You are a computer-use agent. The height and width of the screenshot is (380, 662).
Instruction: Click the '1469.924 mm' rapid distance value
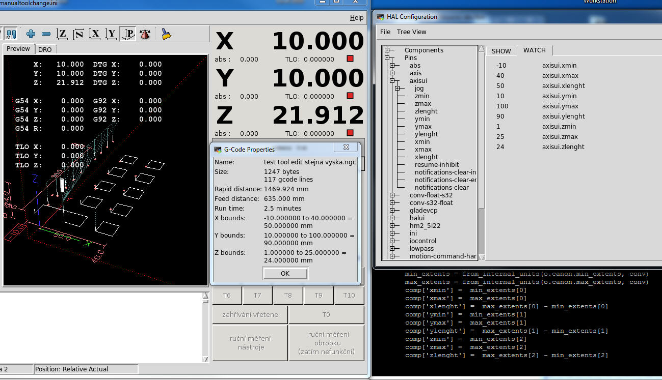286,189
